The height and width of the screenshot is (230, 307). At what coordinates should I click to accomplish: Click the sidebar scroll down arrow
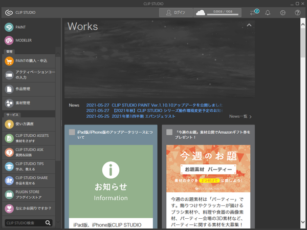coord(58,222)
